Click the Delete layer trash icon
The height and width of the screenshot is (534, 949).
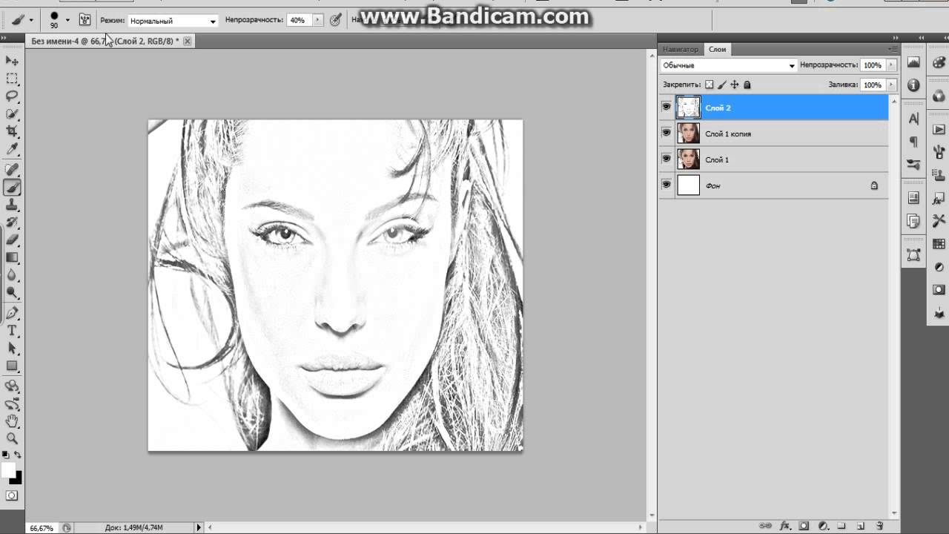tap(879, 526)
